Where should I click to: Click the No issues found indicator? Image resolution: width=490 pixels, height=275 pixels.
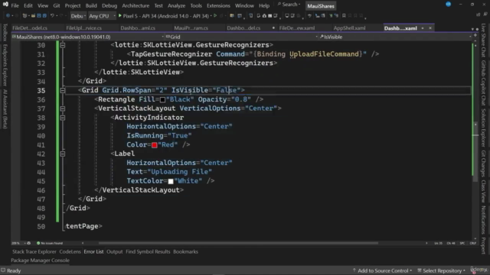click(x=50, y=243)
